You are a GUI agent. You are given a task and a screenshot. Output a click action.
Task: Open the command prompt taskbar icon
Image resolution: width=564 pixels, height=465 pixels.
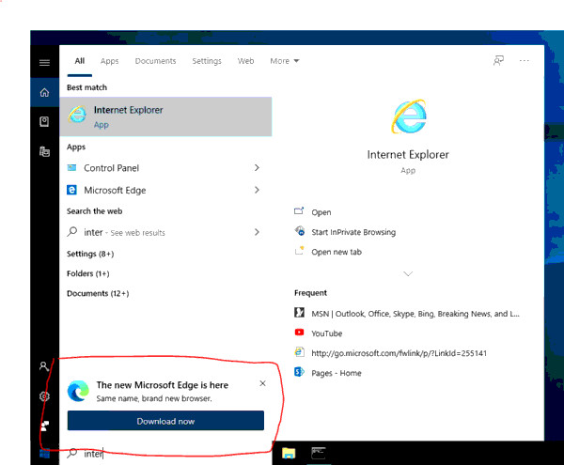click(x=319, y=453)
